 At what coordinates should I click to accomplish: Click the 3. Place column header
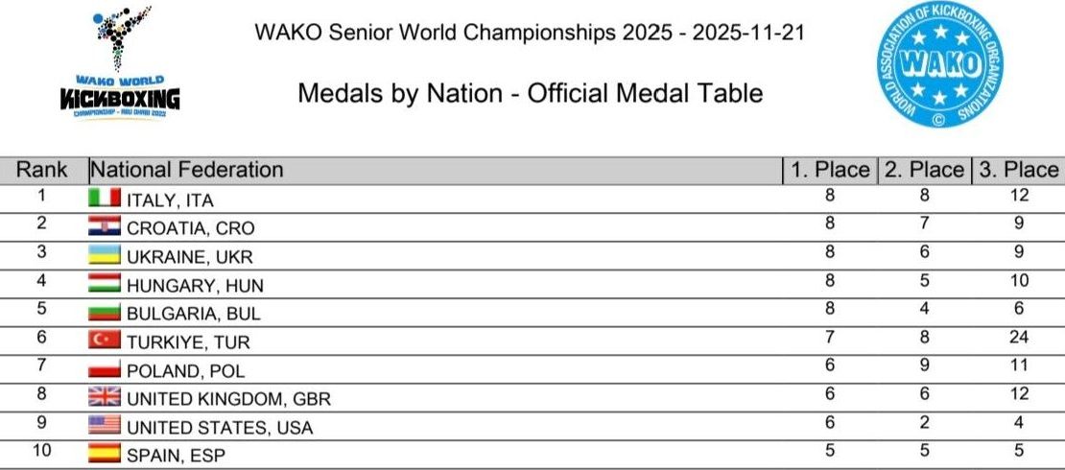point(1017,170)
